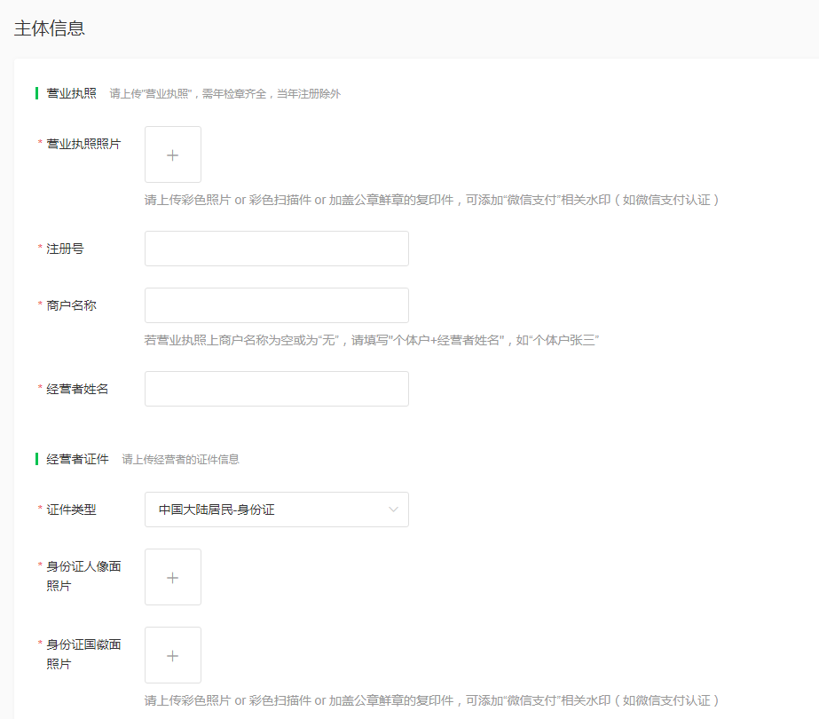Click the hint text 请上传经营者的证件信息
This screenshot has width=819, height=719.
(x=181, y=459)
